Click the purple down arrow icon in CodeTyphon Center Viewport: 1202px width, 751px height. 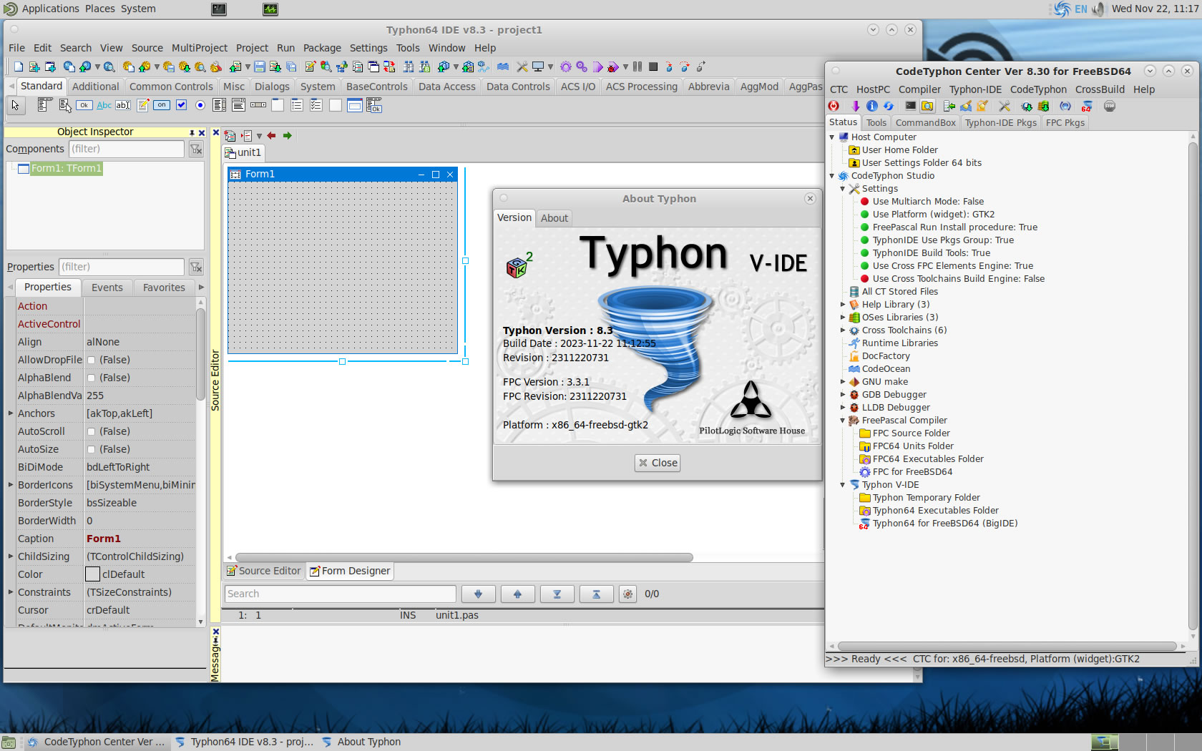[855, 106]
